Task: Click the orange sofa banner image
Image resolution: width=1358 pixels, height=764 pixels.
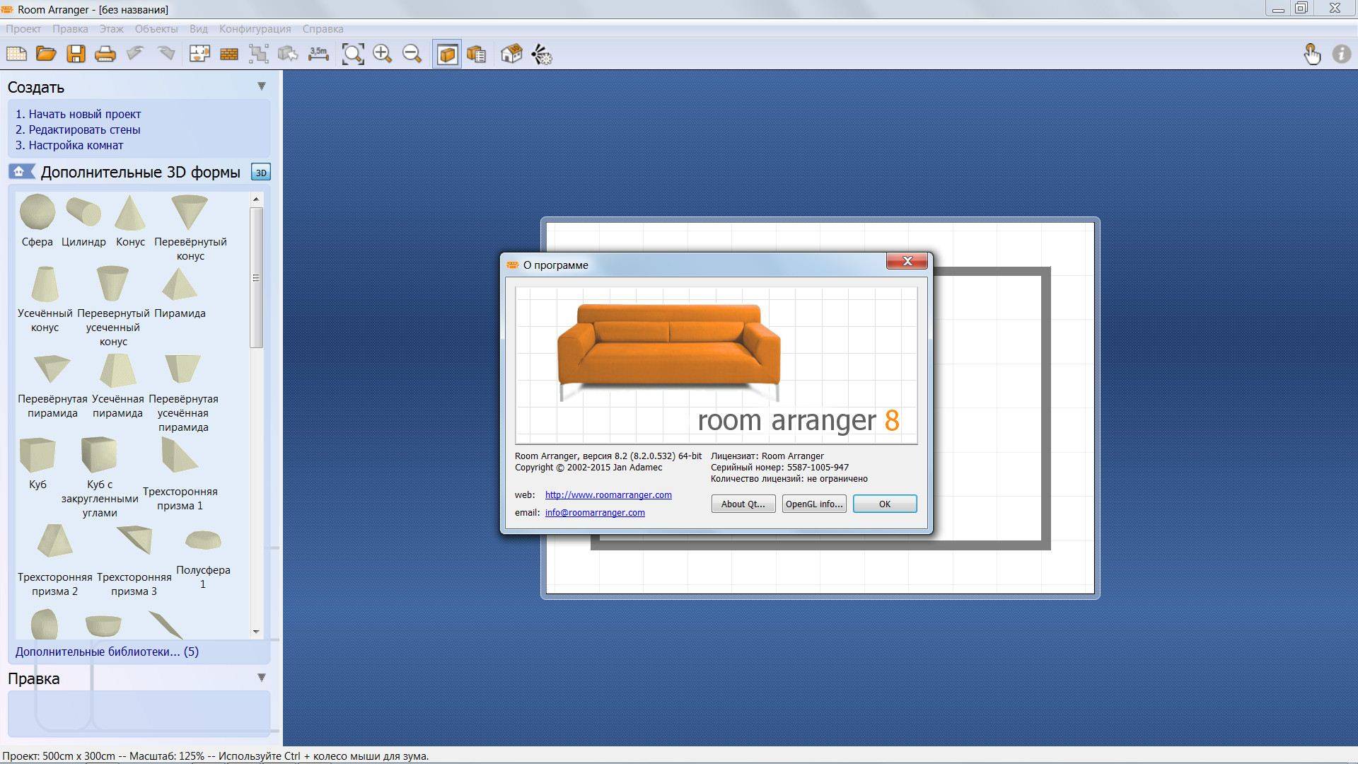Action: (716, 365)
